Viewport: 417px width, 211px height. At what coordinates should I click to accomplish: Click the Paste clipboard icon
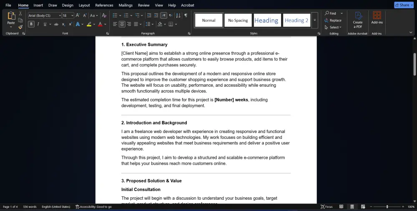pos(11,16)
